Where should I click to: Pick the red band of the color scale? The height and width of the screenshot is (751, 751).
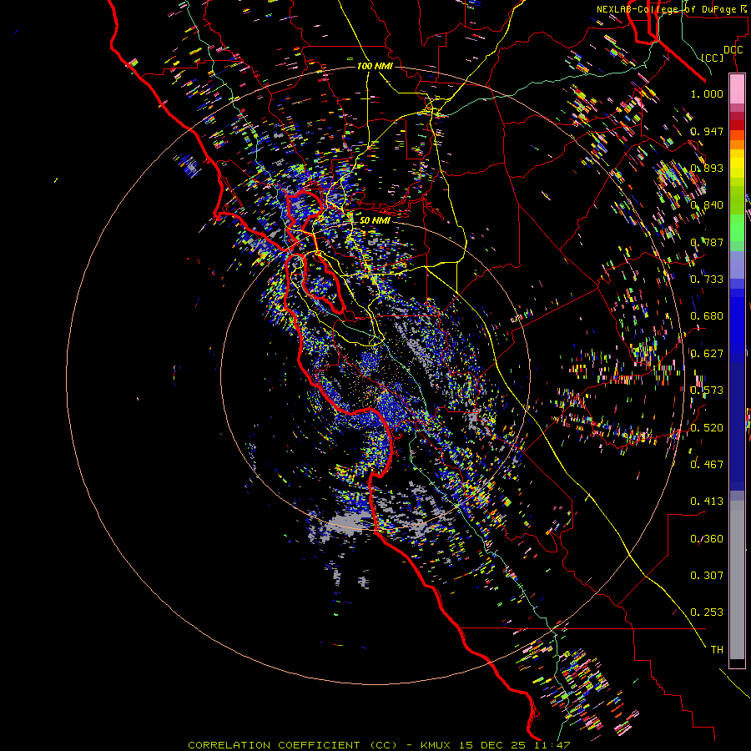(737, 124)
